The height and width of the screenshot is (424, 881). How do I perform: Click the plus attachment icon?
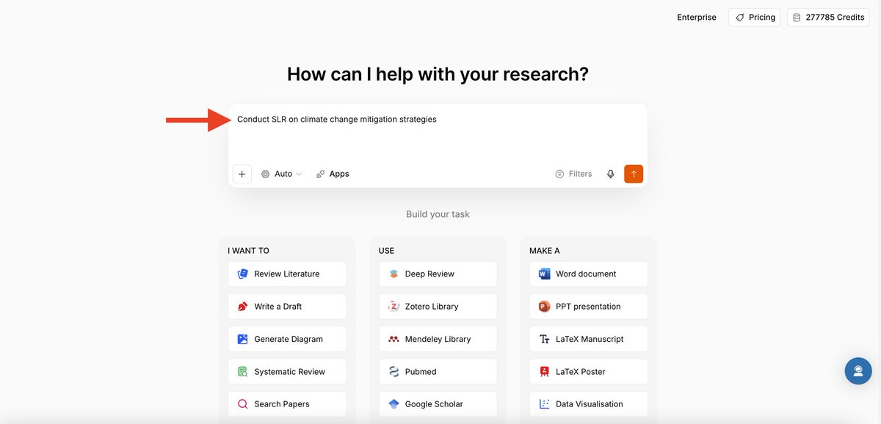pos(242,174)
